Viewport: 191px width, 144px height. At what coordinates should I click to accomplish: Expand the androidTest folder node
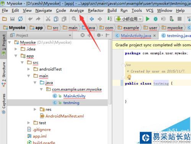point(29,69)
